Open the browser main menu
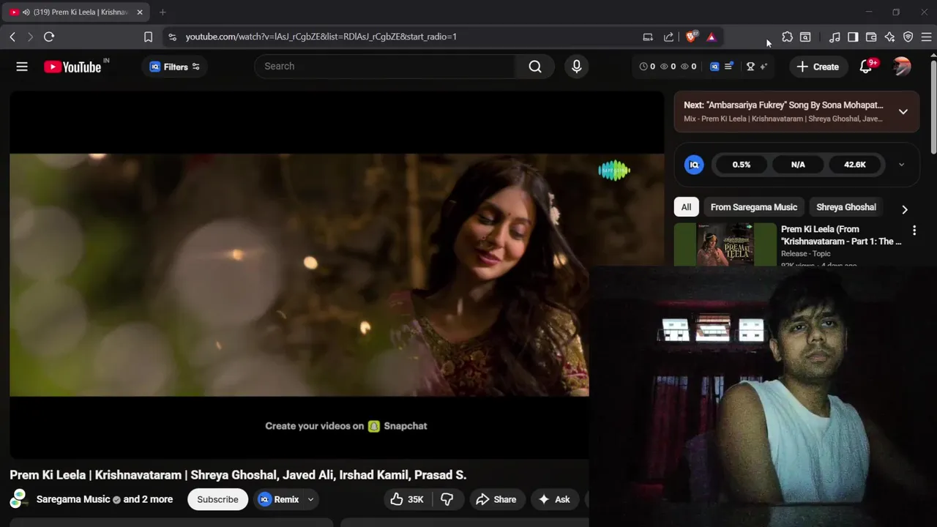 pyautogui.click(x=926, y=37)
